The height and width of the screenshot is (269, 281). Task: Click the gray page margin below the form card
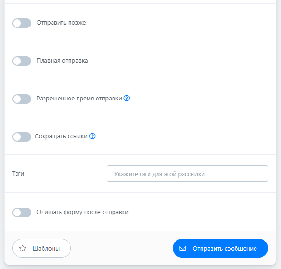click(x=140, y=268)
